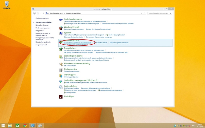Image resolution: width=205 pixels, height=128 pixels.
Task: Open Meer onderdelen verkrijgen met een andere editie
Action: tap(87, 83)
